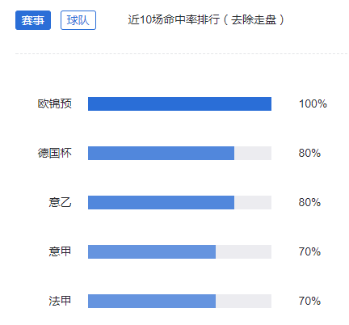Click the 80% value next to 德国杯
The image size is (349, 325).
click(309, 153)
